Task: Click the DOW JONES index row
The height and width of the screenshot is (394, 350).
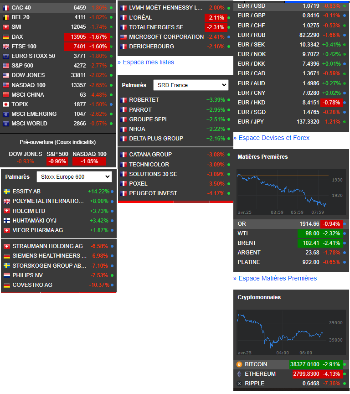Action: coord(58,75)
